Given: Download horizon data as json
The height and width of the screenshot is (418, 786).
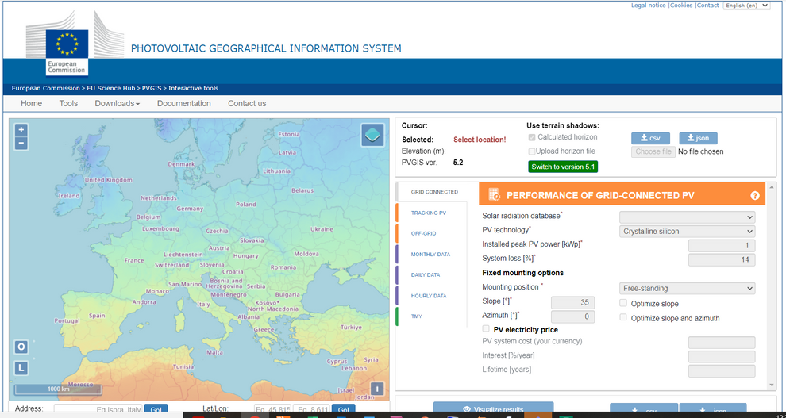Looking at the screenshot, I should click(x=699, y=138).
